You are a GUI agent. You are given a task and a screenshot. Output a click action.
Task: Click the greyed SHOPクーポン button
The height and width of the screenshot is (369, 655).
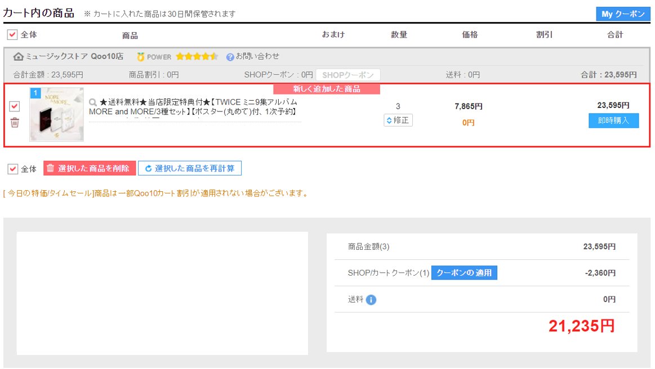tap(348, 75)
